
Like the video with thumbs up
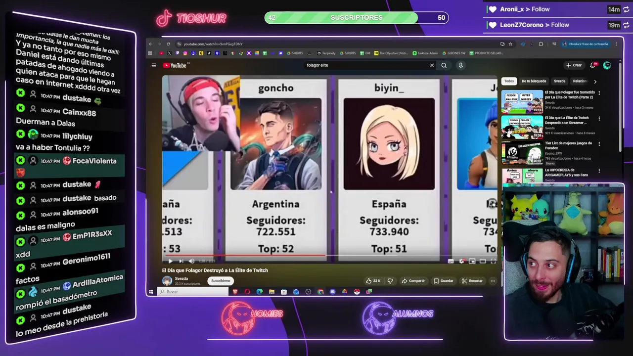(374, 281)
